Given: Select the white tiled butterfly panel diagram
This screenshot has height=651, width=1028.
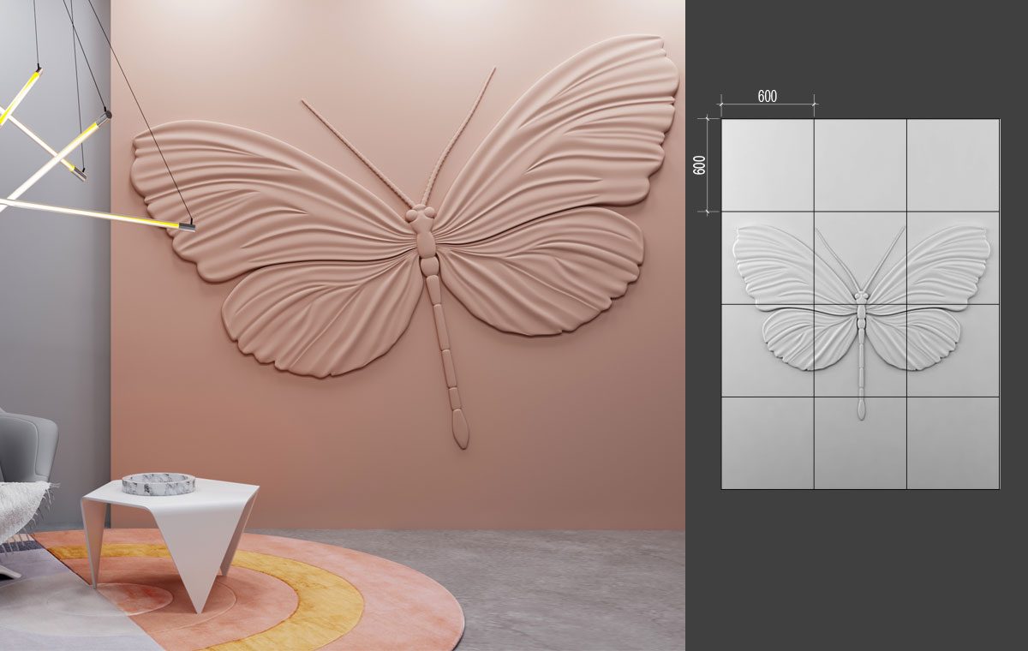Looking at the screenshot, I should (860, 304).
